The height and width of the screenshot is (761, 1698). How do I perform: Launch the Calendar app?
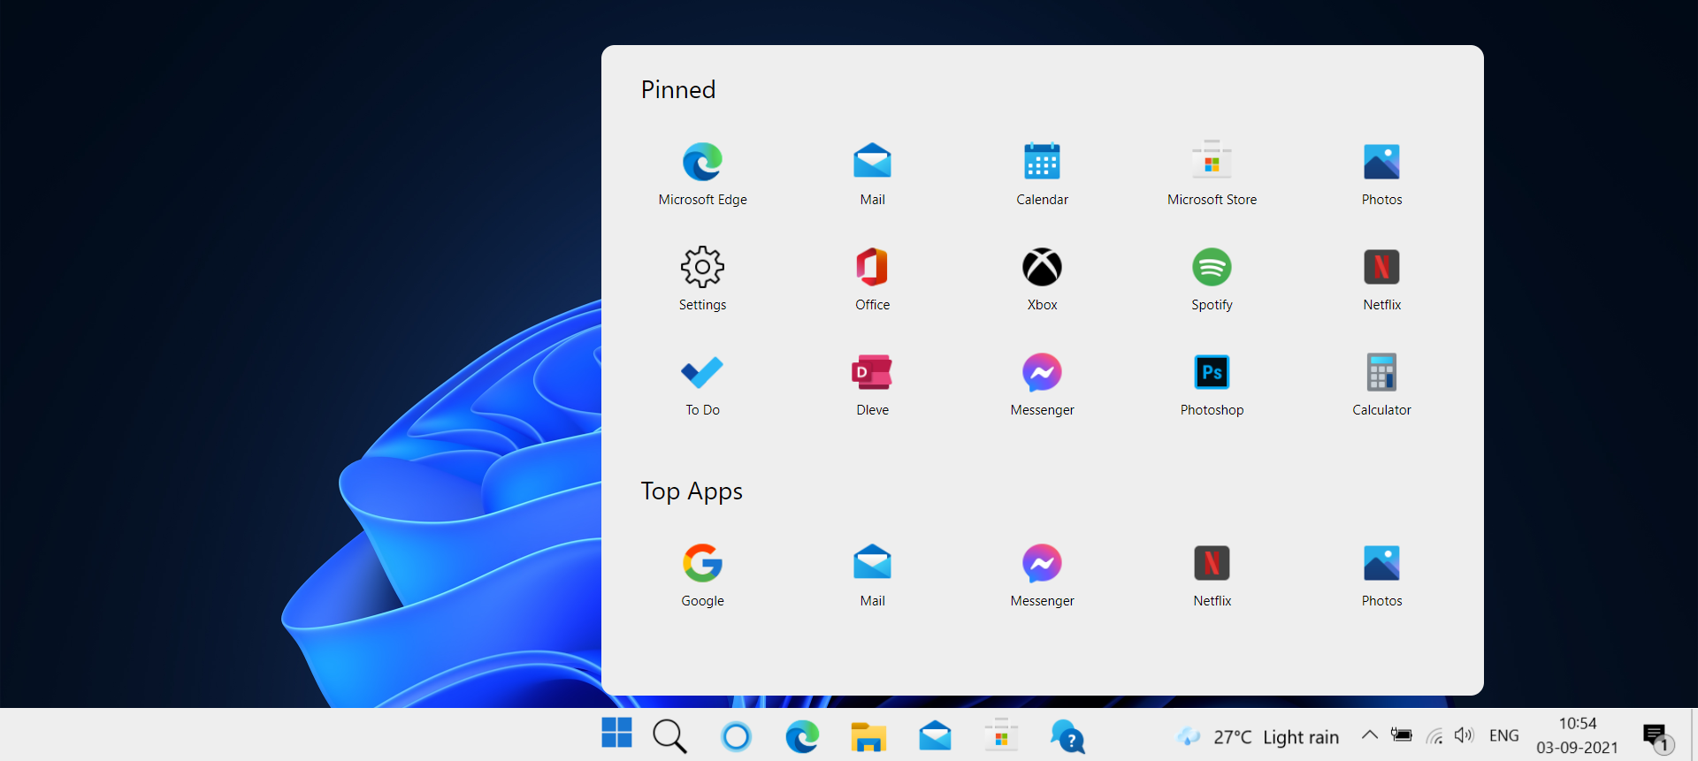[1042, 174]
